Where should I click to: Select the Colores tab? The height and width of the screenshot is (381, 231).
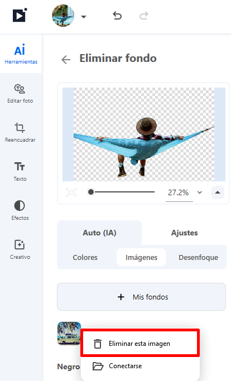85,258
